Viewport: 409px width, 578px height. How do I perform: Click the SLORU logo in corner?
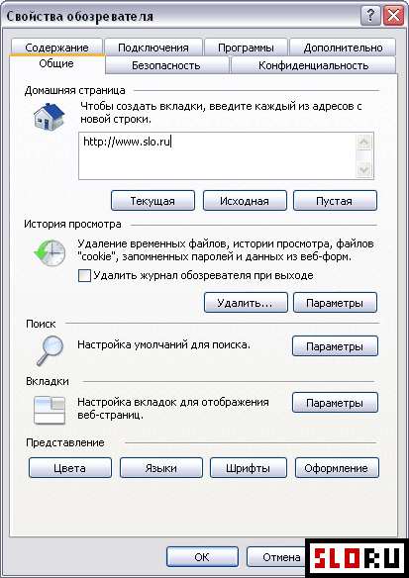click(357, 558)
